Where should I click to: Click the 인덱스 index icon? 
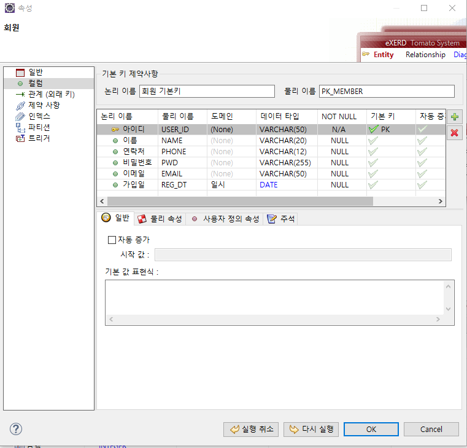point(20,117)
